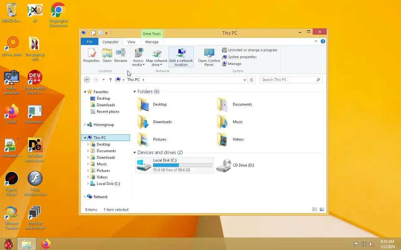Open the Map network drive button

[x=157, y=57]
